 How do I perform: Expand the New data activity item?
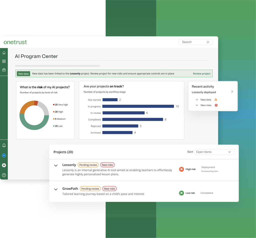197,99
